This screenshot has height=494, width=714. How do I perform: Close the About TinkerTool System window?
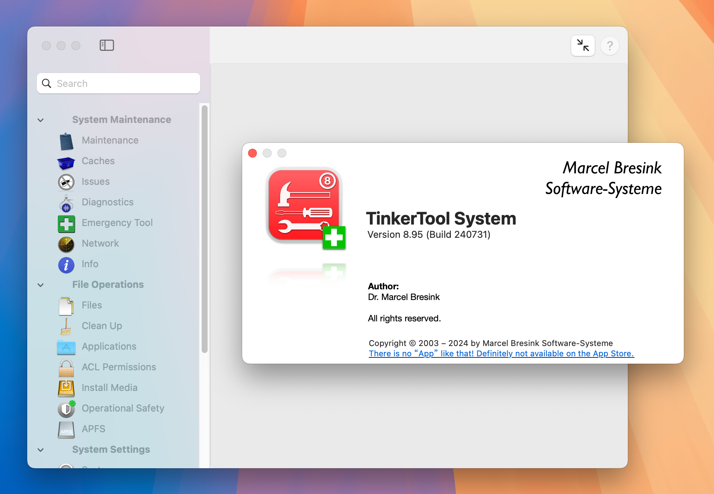[252, 153]
